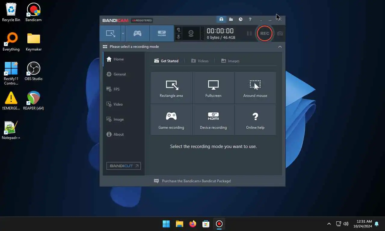This screenshot has width=385, height=231.
Task: Open Image settings in sidebar
Action: [124, 119]
